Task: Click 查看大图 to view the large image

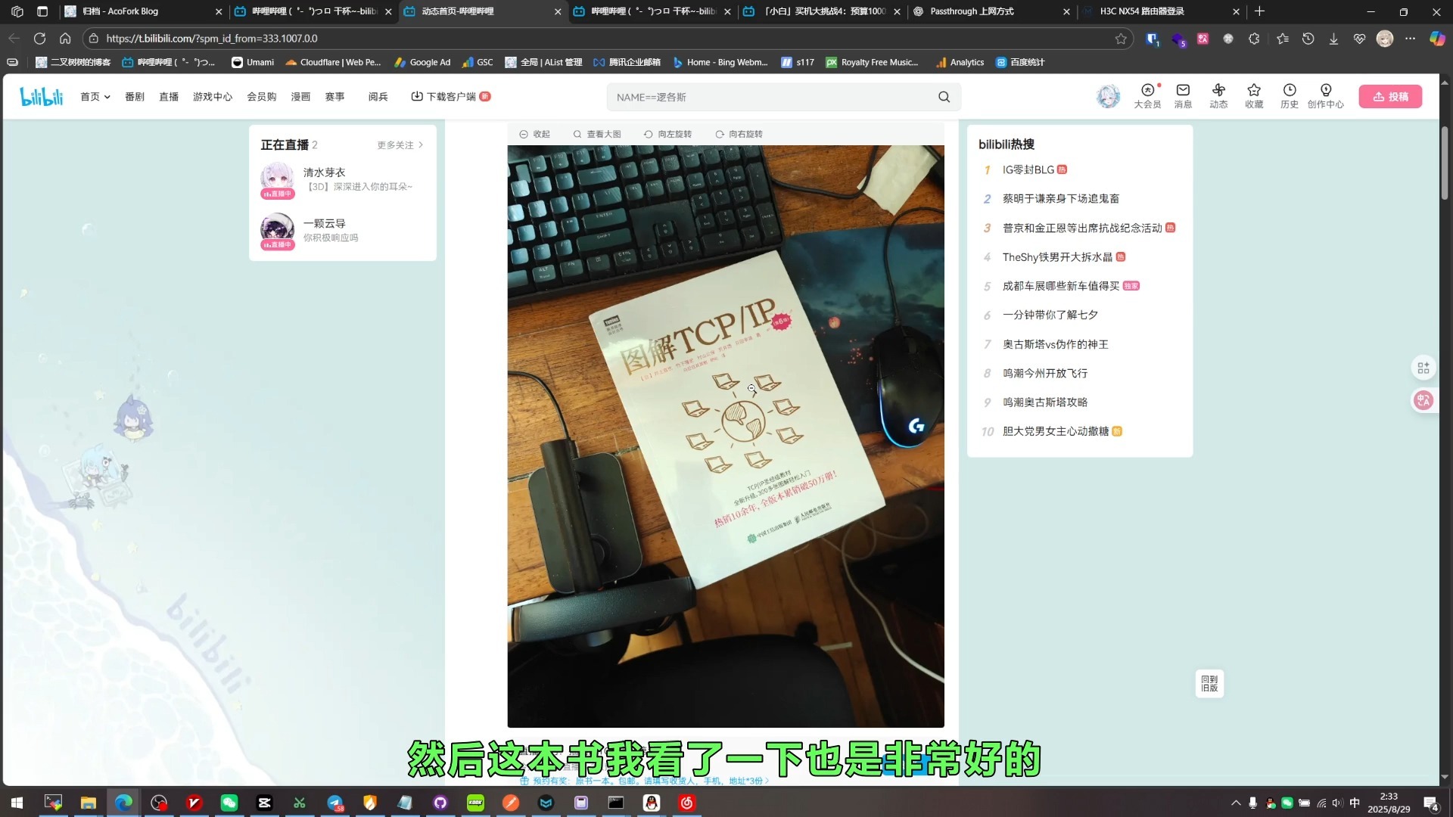Action: click(596, 134)
